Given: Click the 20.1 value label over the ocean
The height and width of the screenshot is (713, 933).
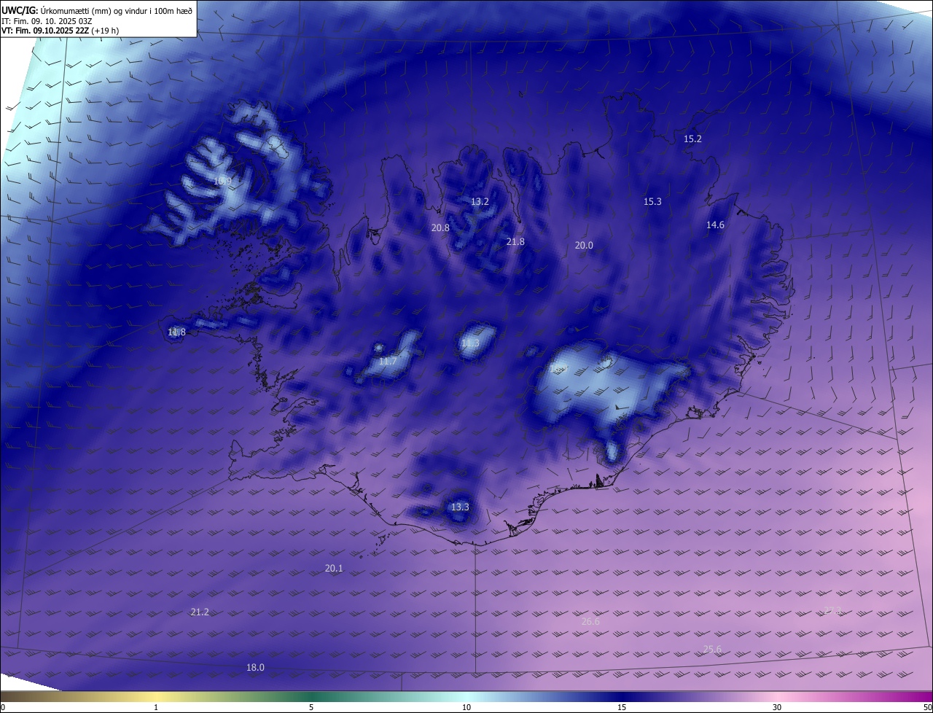Looking at the screenshot, I should (333, 568).
